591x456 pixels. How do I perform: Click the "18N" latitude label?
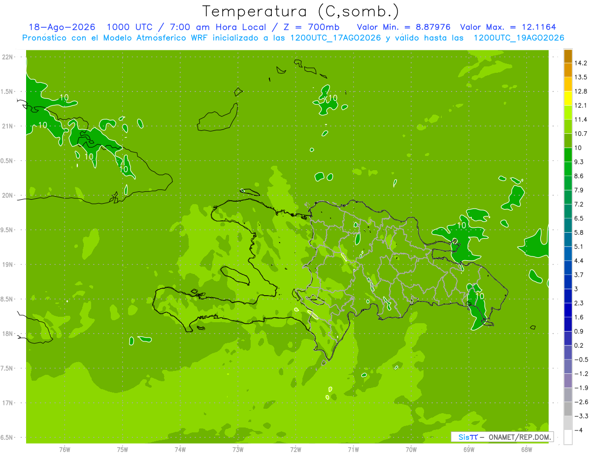[x=7, y=334]
